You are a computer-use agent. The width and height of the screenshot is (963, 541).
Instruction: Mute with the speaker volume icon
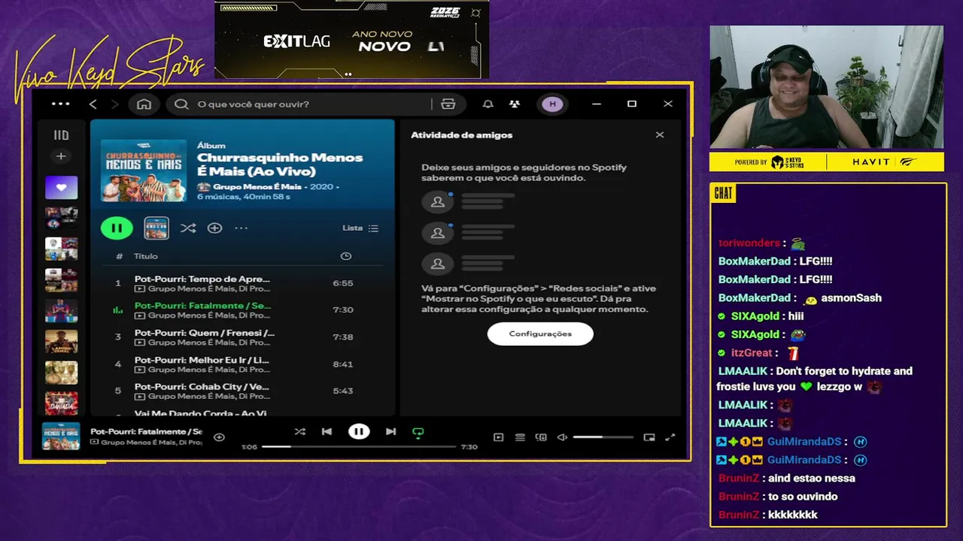(562, 437)
